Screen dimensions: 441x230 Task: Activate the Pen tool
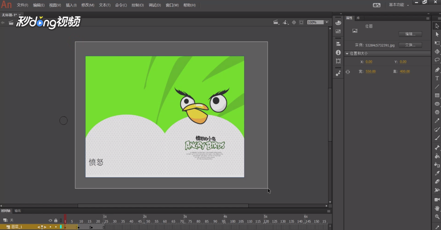(x=437, y=70)
